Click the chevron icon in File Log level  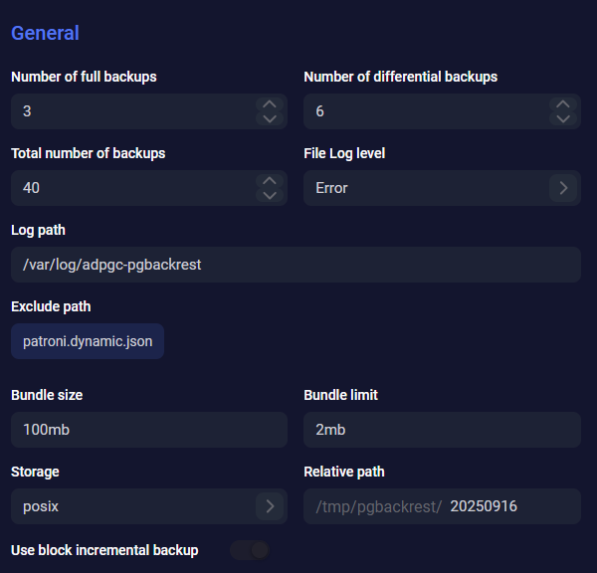click(x=563, y=188)
